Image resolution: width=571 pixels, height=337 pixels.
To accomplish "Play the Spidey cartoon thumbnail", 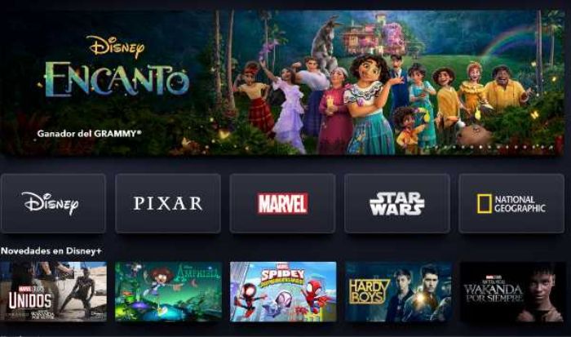I will [283, 291].
